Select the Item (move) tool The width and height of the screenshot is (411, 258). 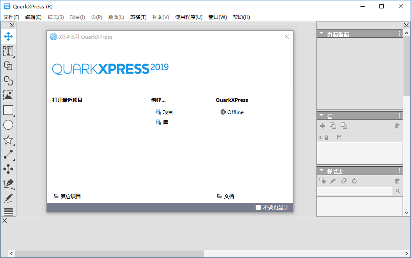[8, 37]
